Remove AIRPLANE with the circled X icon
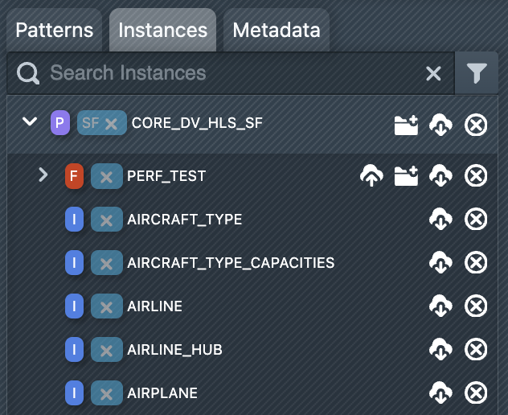508x415 pixels. [476, 393]
